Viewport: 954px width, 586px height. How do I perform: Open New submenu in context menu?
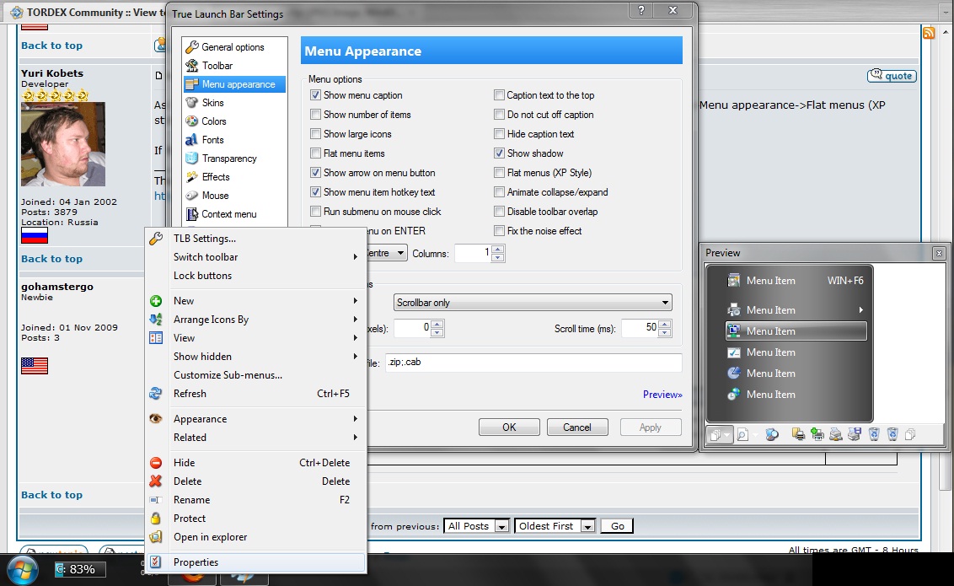255,301
